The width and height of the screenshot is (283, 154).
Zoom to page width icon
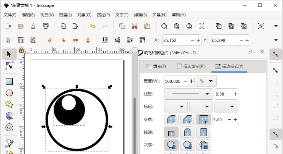click(201, 26)
